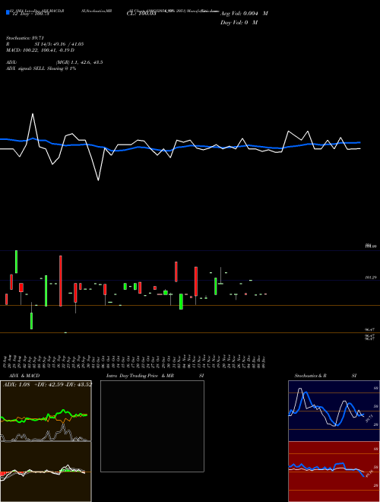Click 'Intra Day Trading Price & MR' title
380x502 pixels.
click(141, 376)
